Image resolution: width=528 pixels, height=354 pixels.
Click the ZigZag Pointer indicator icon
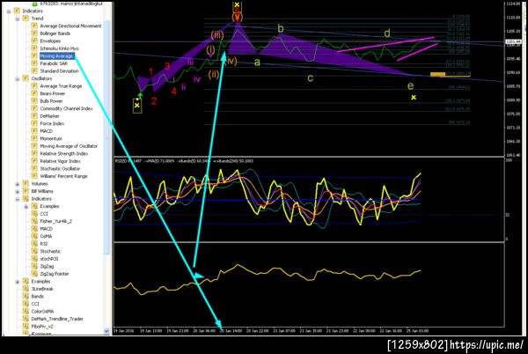[x=34, y=274]
